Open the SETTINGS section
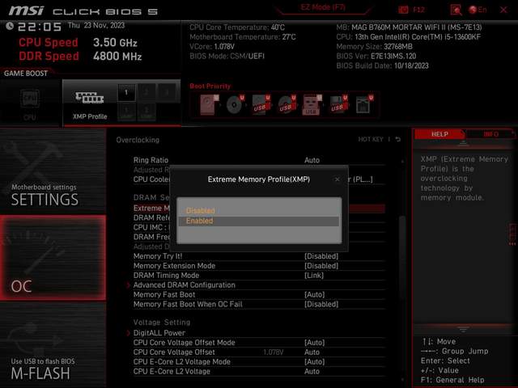 click(x=53, y=171)
